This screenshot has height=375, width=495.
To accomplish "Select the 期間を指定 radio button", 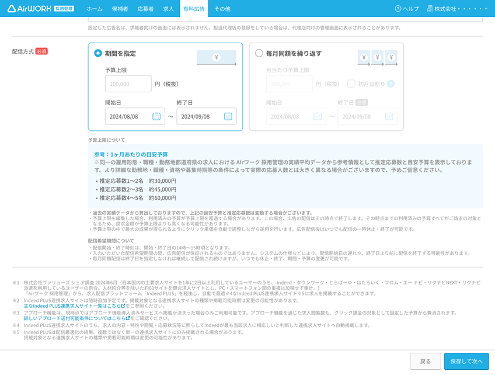I will coord(98,53).
